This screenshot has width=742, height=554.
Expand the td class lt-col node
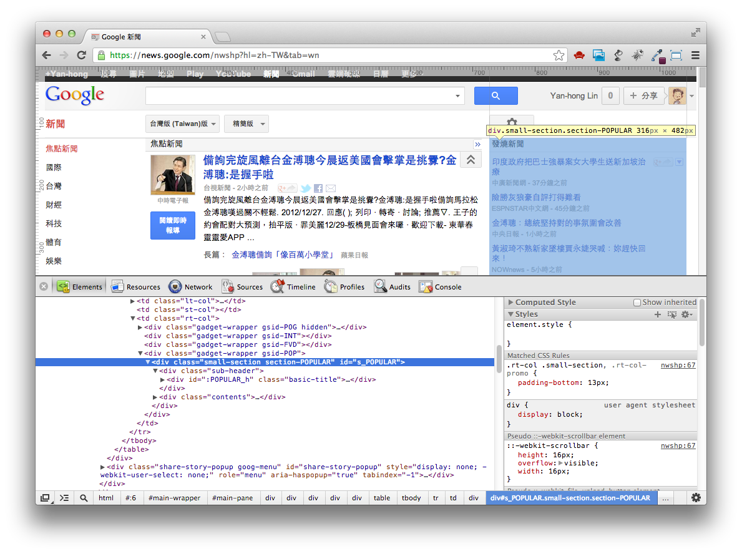132,301
